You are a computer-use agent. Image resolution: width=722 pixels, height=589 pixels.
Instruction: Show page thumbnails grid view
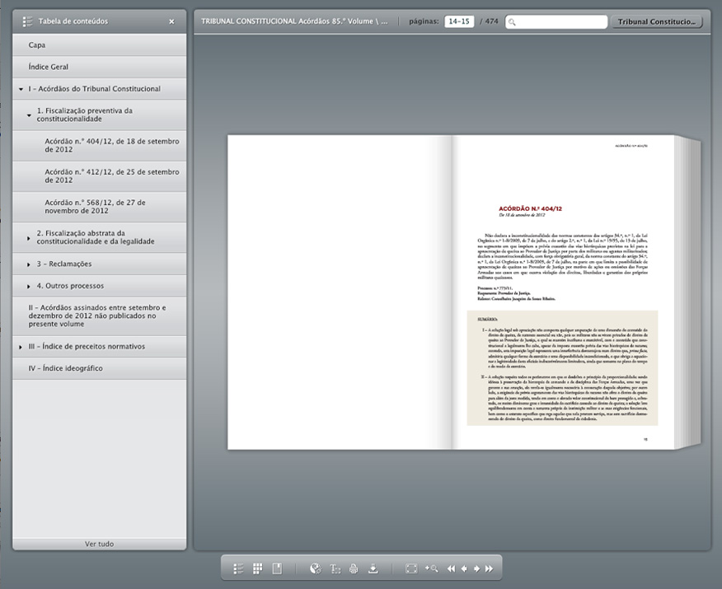tap(257, 568)
